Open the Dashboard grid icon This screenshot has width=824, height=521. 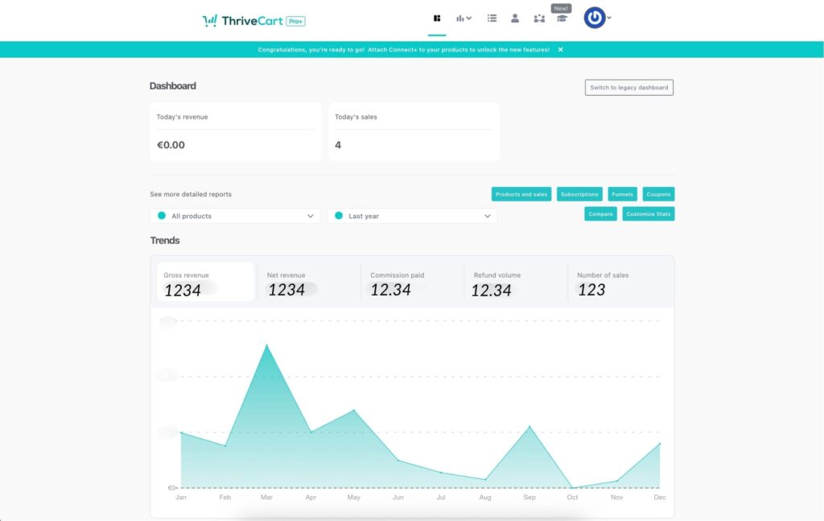pyautogui.click(x=437, y=18)
